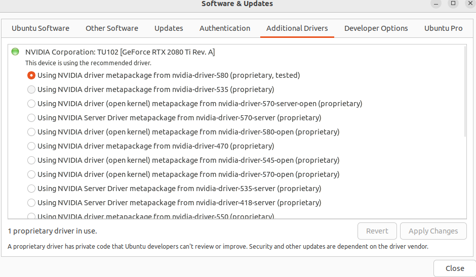Select nvidia-driver-570-server Server Driver option
Image resolution: width=476 pixels, height=277 pixels.
31,118
